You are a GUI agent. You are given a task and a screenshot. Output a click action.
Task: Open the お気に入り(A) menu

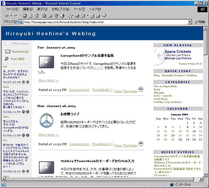coord(61,9)
